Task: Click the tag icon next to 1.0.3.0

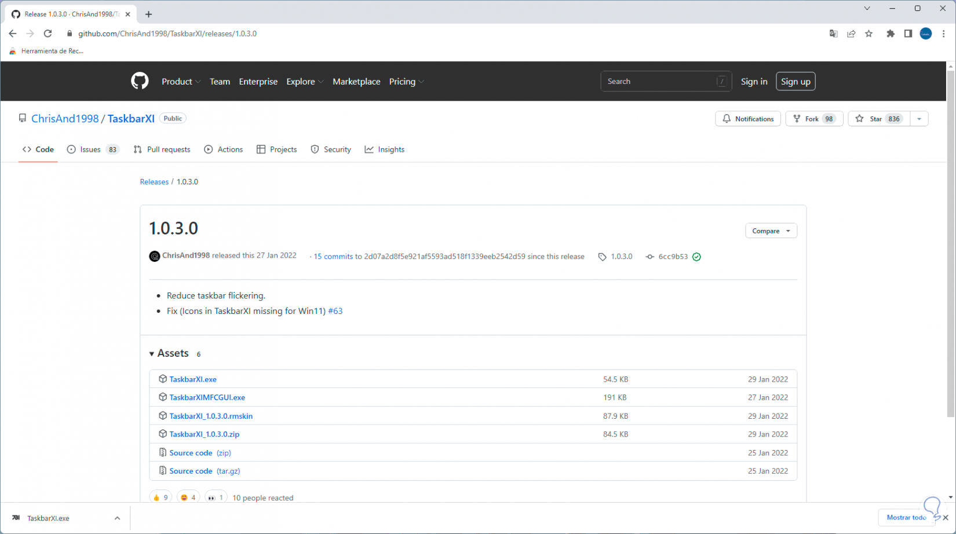Action: (603, 257)
